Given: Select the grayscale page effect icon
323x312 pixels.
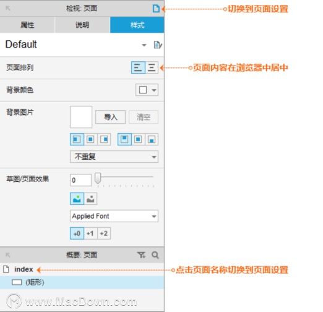Looking at the screenshot, I should click(90, 199).
